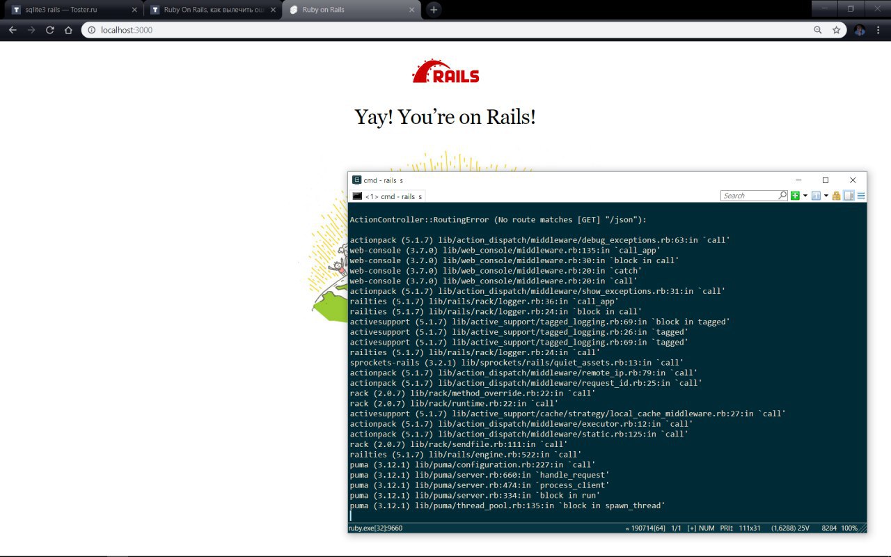Click the search magnifier in ConEmu
The height and width of the screenshot is (557, 891).
point(782,196)
